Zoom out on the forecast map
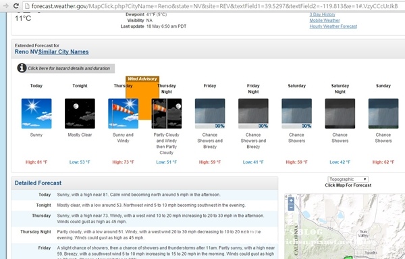 click(291, 207)
